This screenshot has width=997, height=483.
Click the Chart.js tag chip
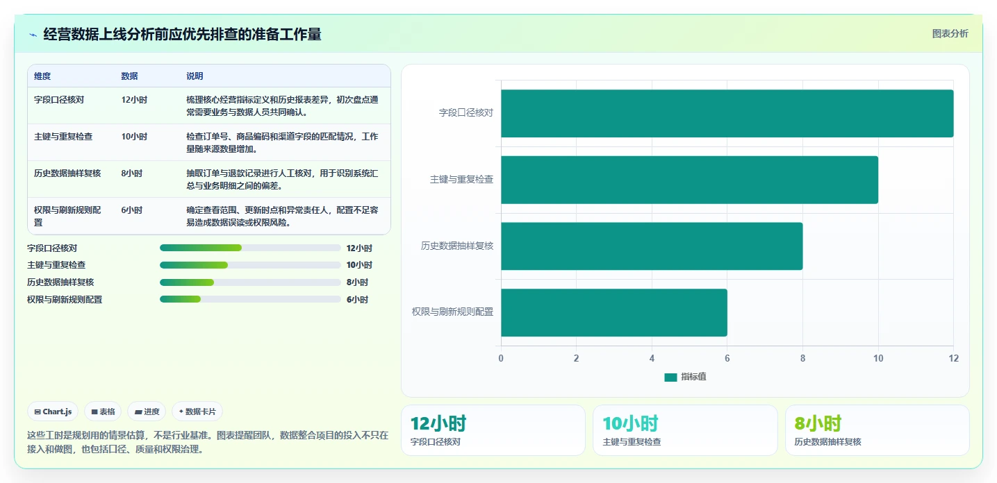click(x=53, y=412)
